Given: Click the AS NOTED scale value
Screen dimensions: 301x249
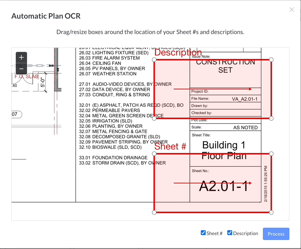Looking at the screenshot, I should [x=245, y=128].
